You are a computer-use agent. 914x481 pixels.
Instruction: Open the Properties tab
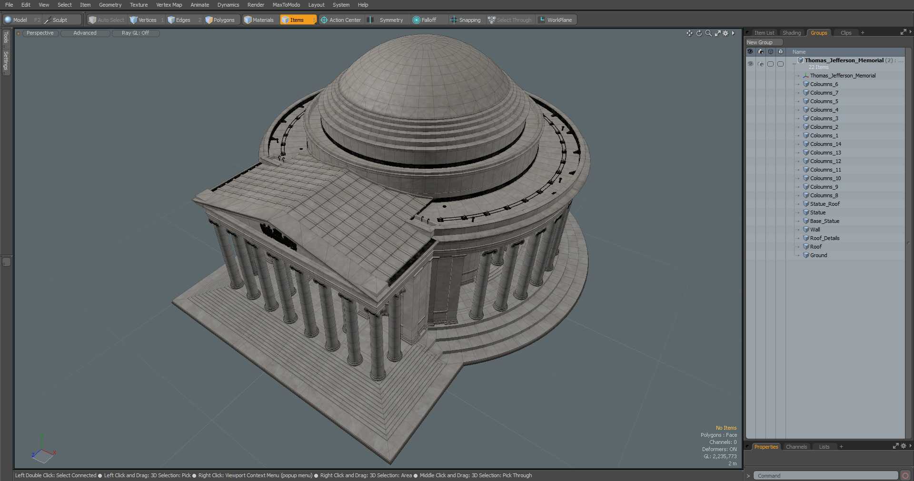click(766, 447)
